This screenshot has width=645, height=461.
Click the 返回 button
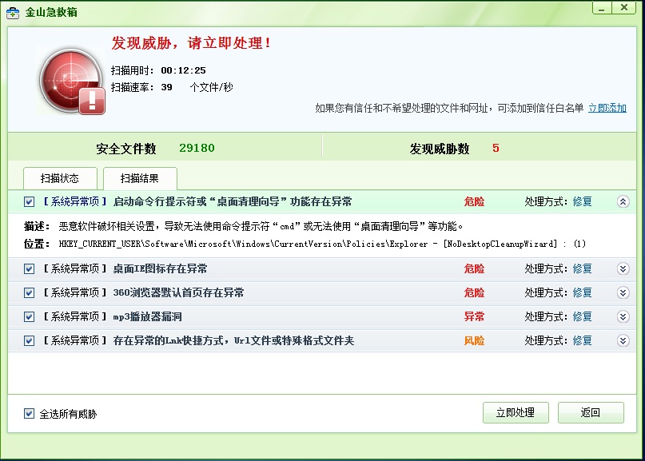click(591, 412)
